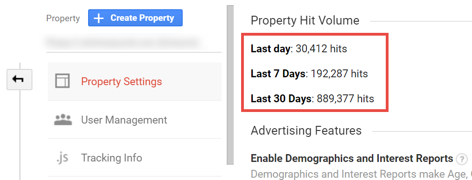
Task: Click Enable Demographics and Interest Reports label
Action: pyautogui.click(x=352, y=158)
